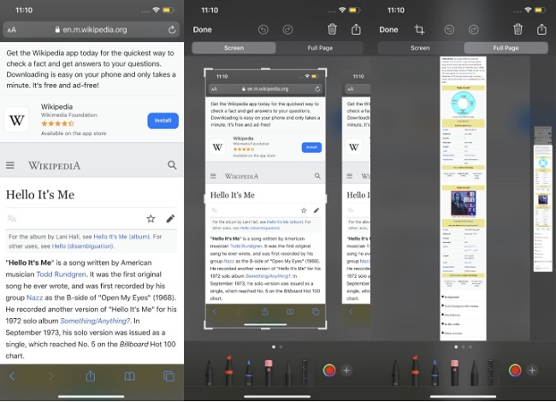Share screenshot from the Screen-mode editor

[356, 29]
